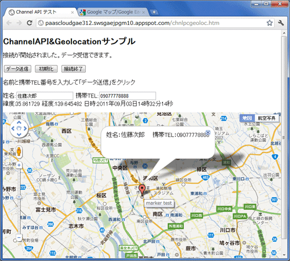Focus the 携帯TEL input field
Image resolution: width=290 pixels, height=261 pixels.
(128, 96)
